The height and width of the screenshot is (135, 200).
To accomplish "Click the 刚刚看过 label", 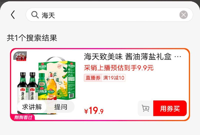I will pos(23,117).
